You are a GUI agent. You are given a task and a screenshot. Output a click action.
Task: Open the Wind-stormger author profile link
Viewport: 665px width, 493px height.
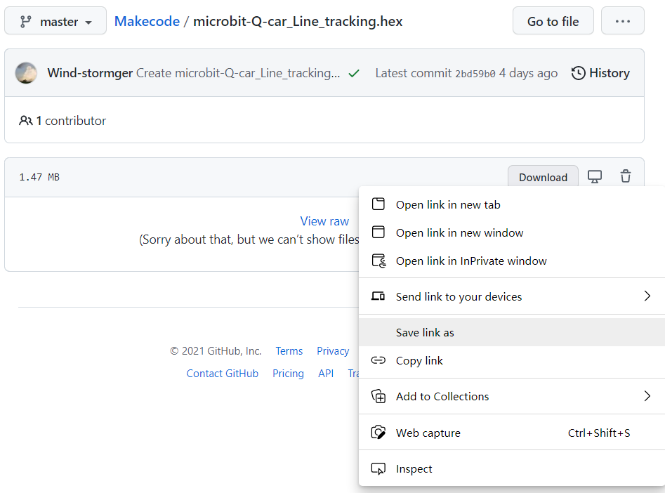tap(90, 73)
